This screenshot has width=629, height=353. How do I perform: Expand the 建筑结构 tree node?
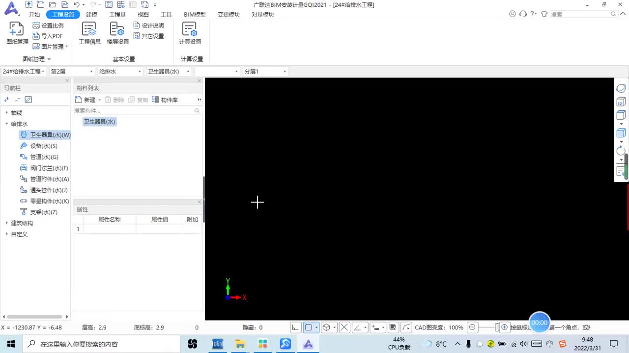[7, 223]
